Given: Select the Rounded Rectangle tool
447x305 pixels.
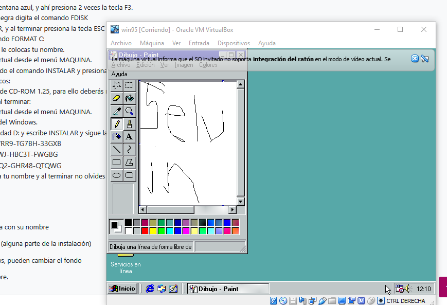Looking at the screenshot, I should (130, 175).
